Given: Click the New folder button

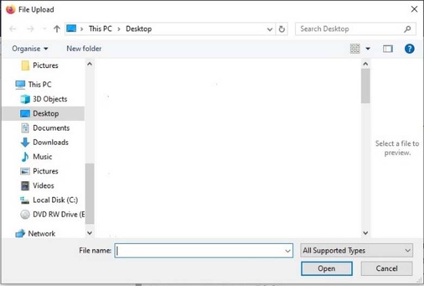Looking at the screenshot, I should click(x=84, y=48).
